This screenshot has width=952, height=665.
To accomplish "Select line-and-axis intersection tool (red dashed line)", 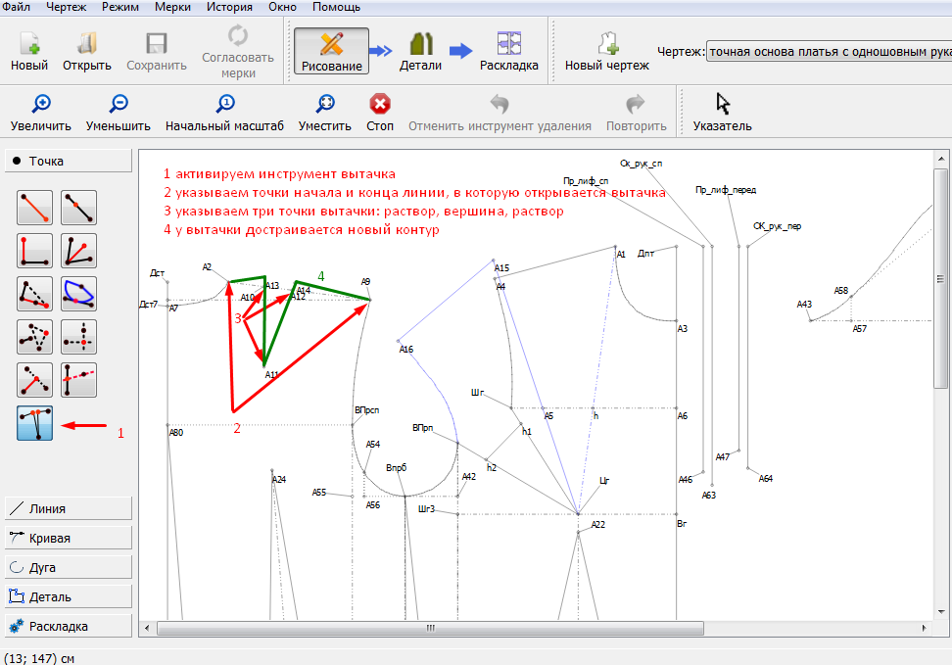I will click(x=79, y=380).
